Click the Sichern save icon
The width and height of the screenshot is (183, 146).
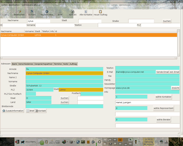[32, 13]
